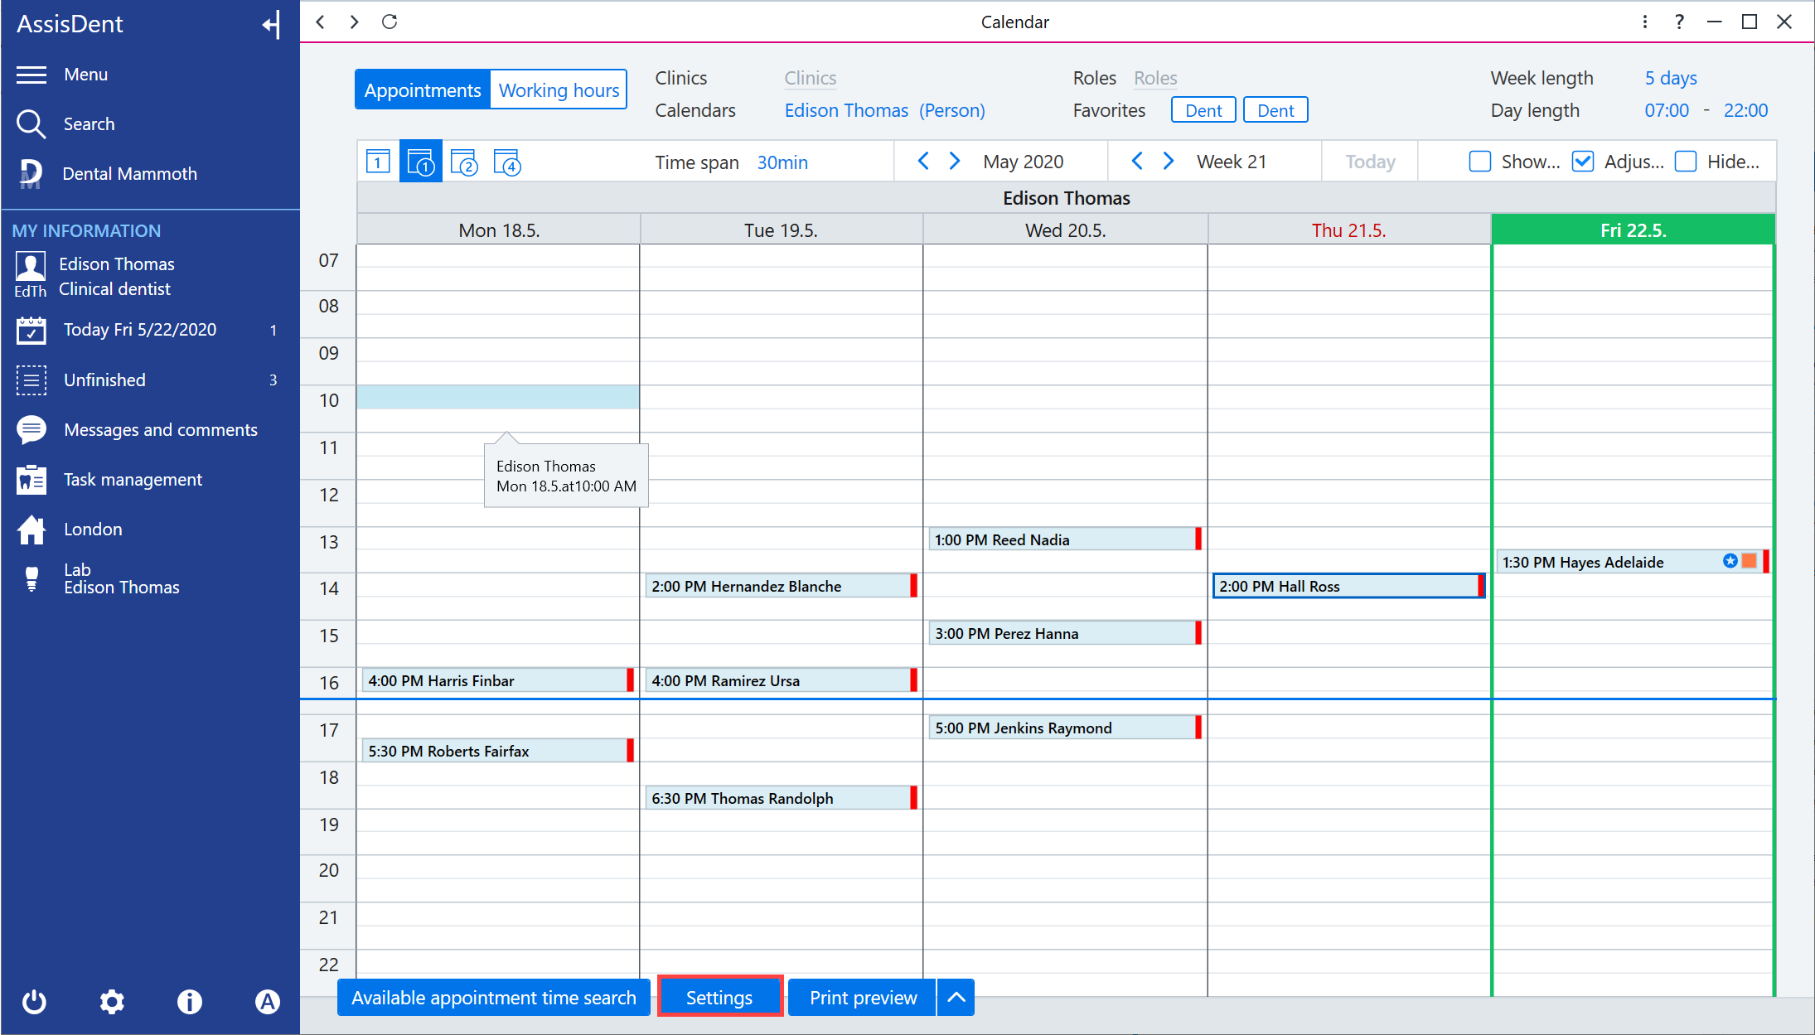Switch to the four-week calendar view icon
This screenshot has width=1815, height=1035.
tap(506, 162)
